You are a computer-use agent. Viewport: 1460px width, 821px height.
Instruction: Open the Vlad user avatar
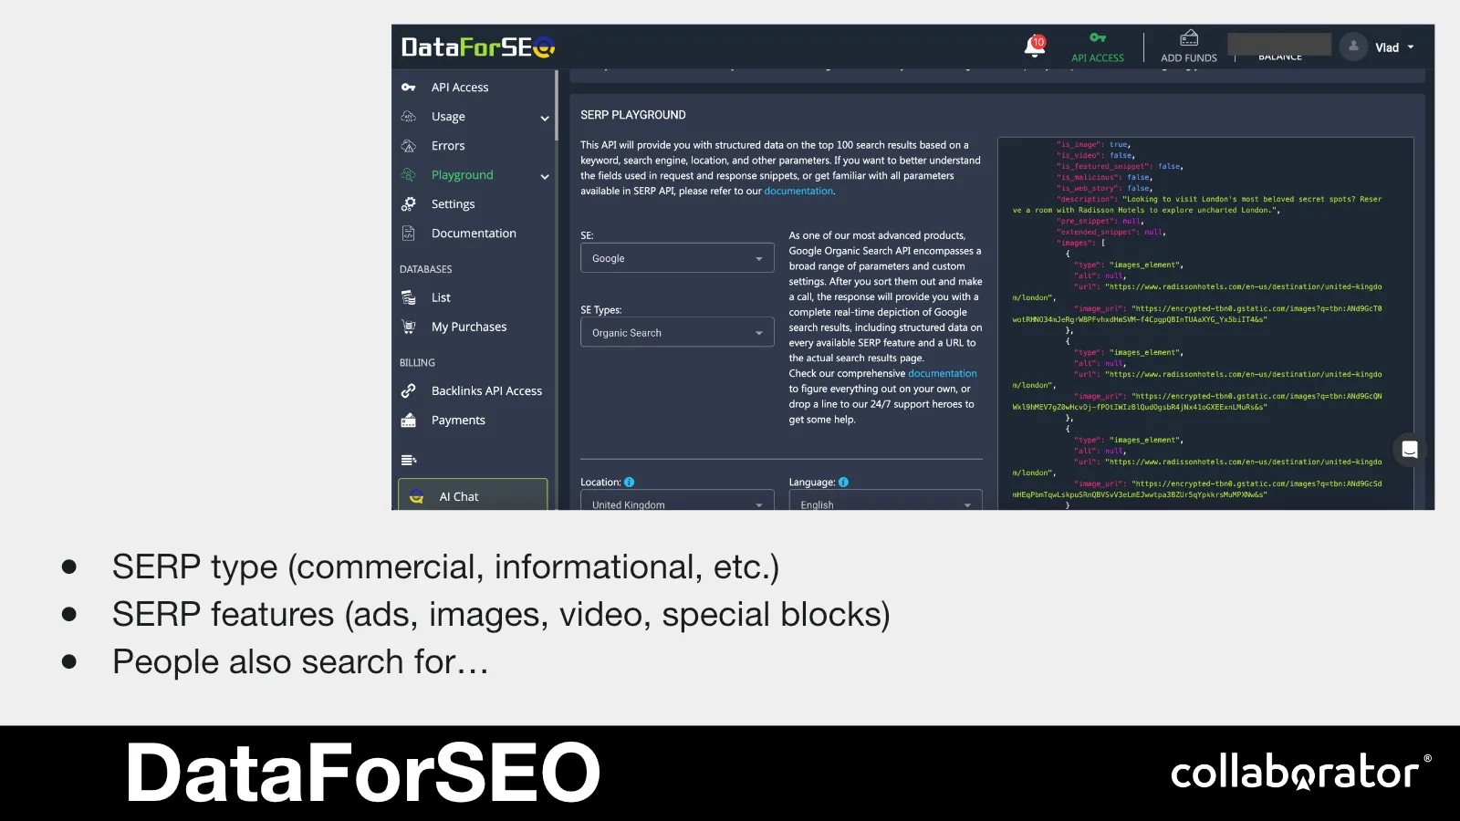(1354, 47)
